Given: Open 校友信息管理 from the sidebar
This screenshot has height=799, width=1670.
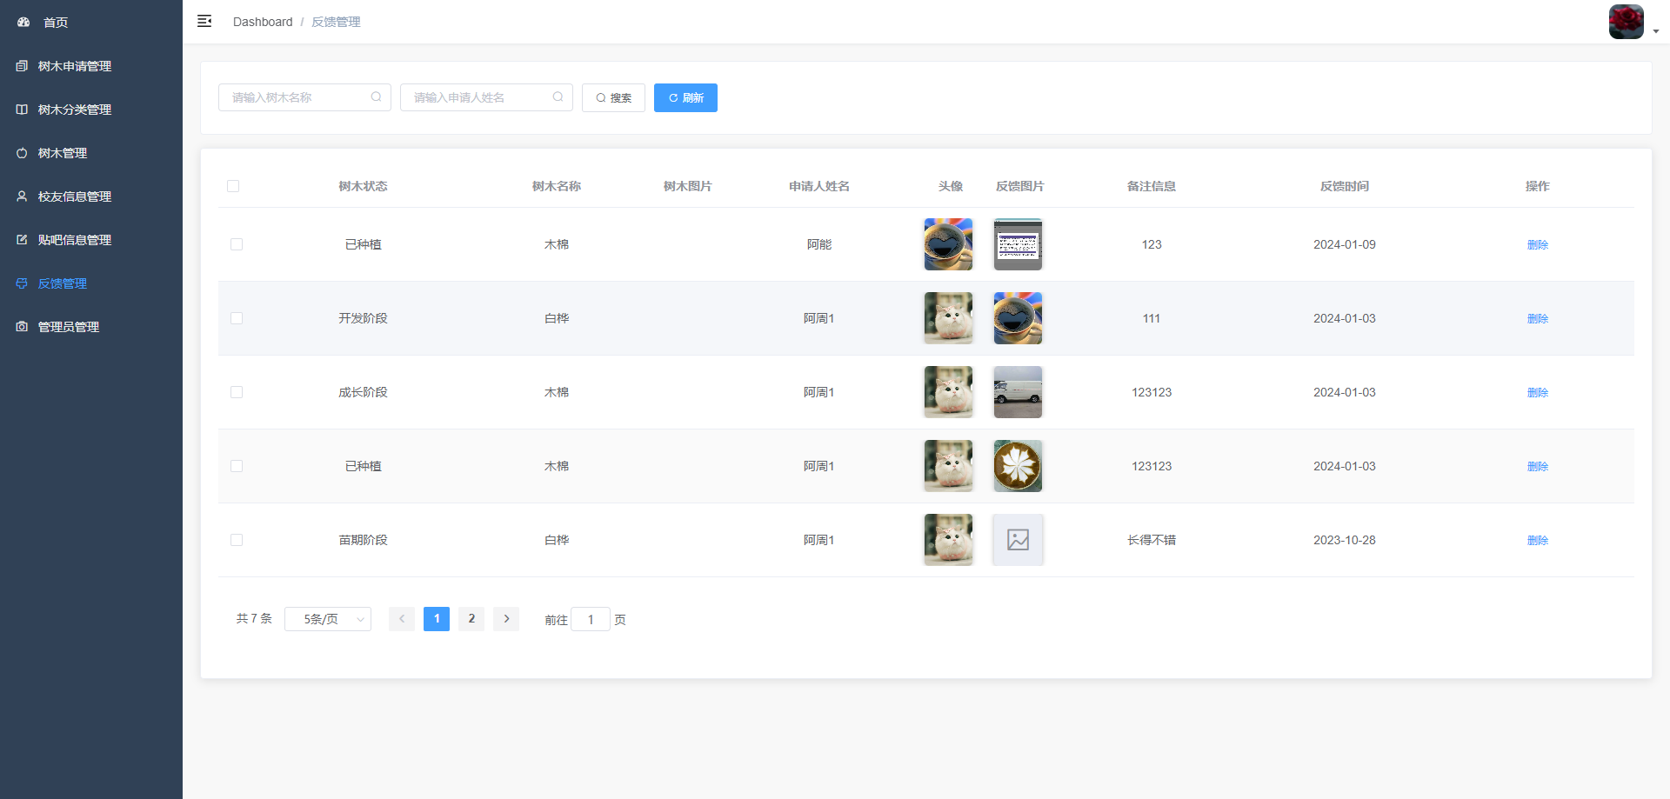Looking at the screenshot, I should 22,196.
